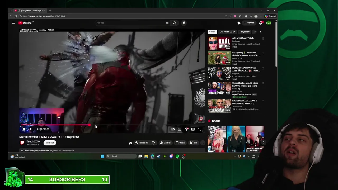Click the #fortnite hashtag in description

62,150
